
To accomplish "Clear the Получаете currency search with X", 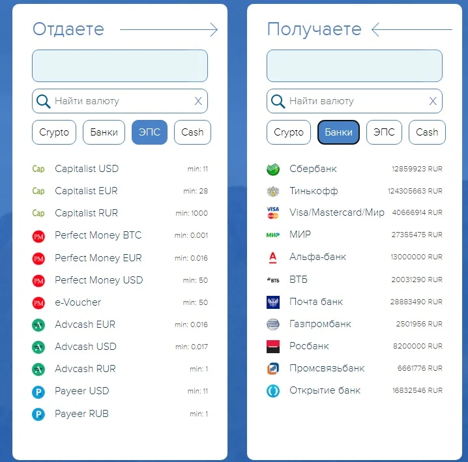I will tap(433, 101).
